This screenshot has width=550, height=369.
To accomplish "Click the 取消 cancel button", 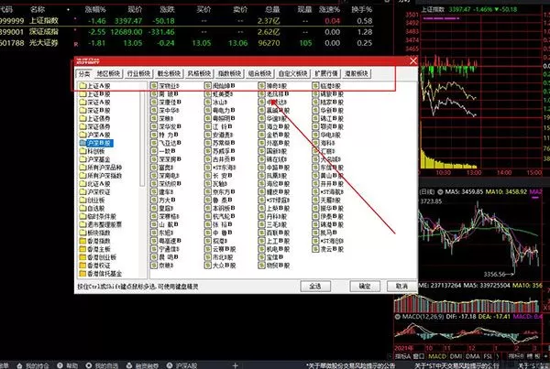I will [402, 287].
